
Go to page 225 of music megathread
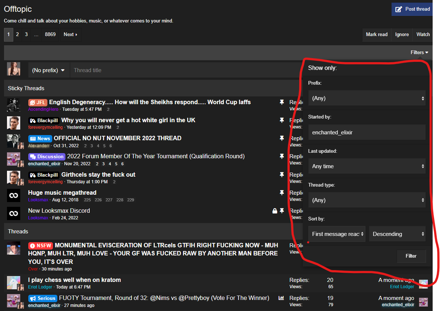pyautogui.click(x=87, y=200)
